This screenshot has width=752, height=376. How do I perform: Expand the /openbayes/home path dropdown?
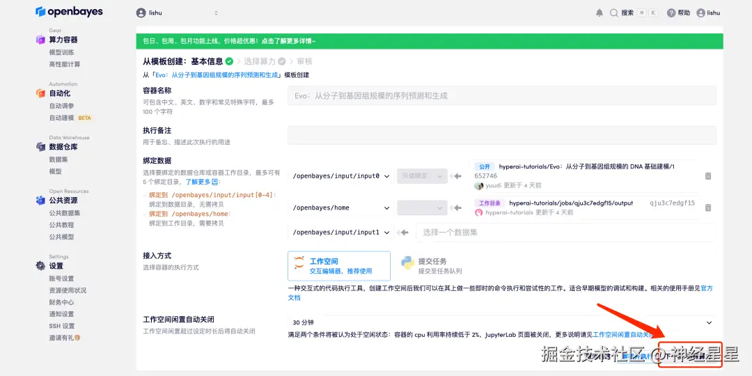[x=341, y=207]
